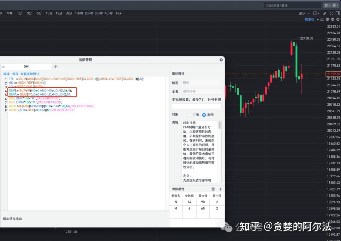
Task: Switch to the 15分 timeframe
Action: point(58,13)
